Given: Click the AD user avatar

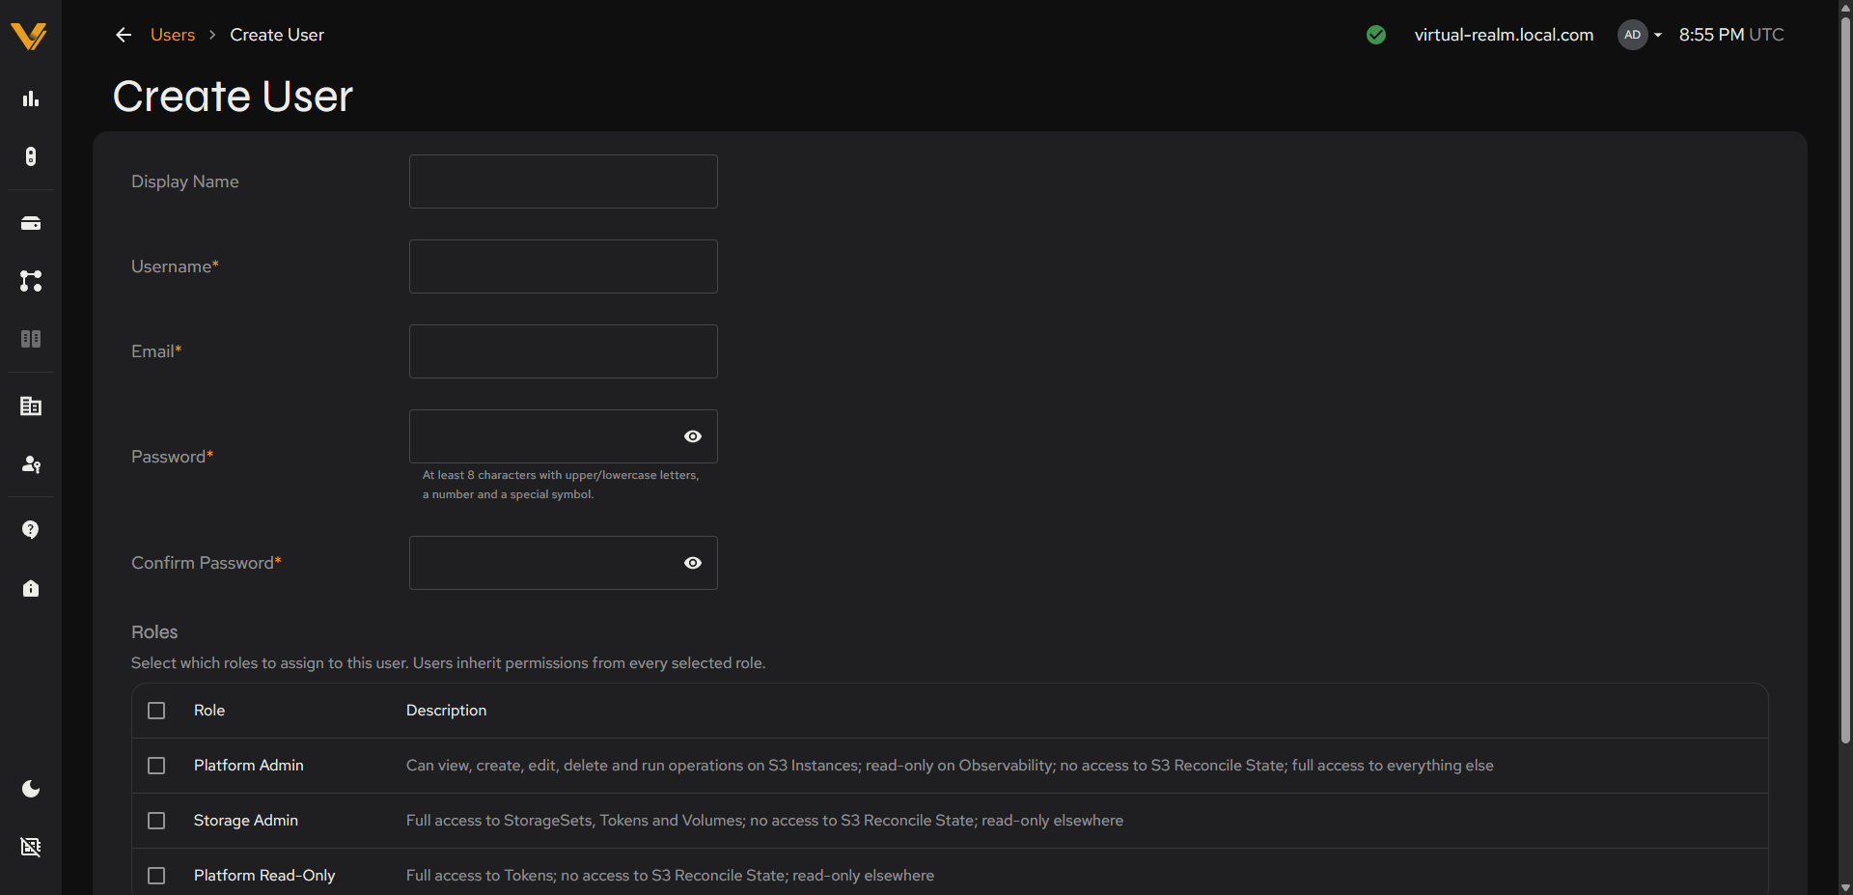Looking at the screenshot, I should coord(1632,35).
